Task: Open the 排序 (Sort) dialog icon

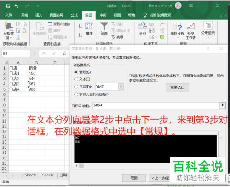Action: pyautogui.click(x=89, y=26)
